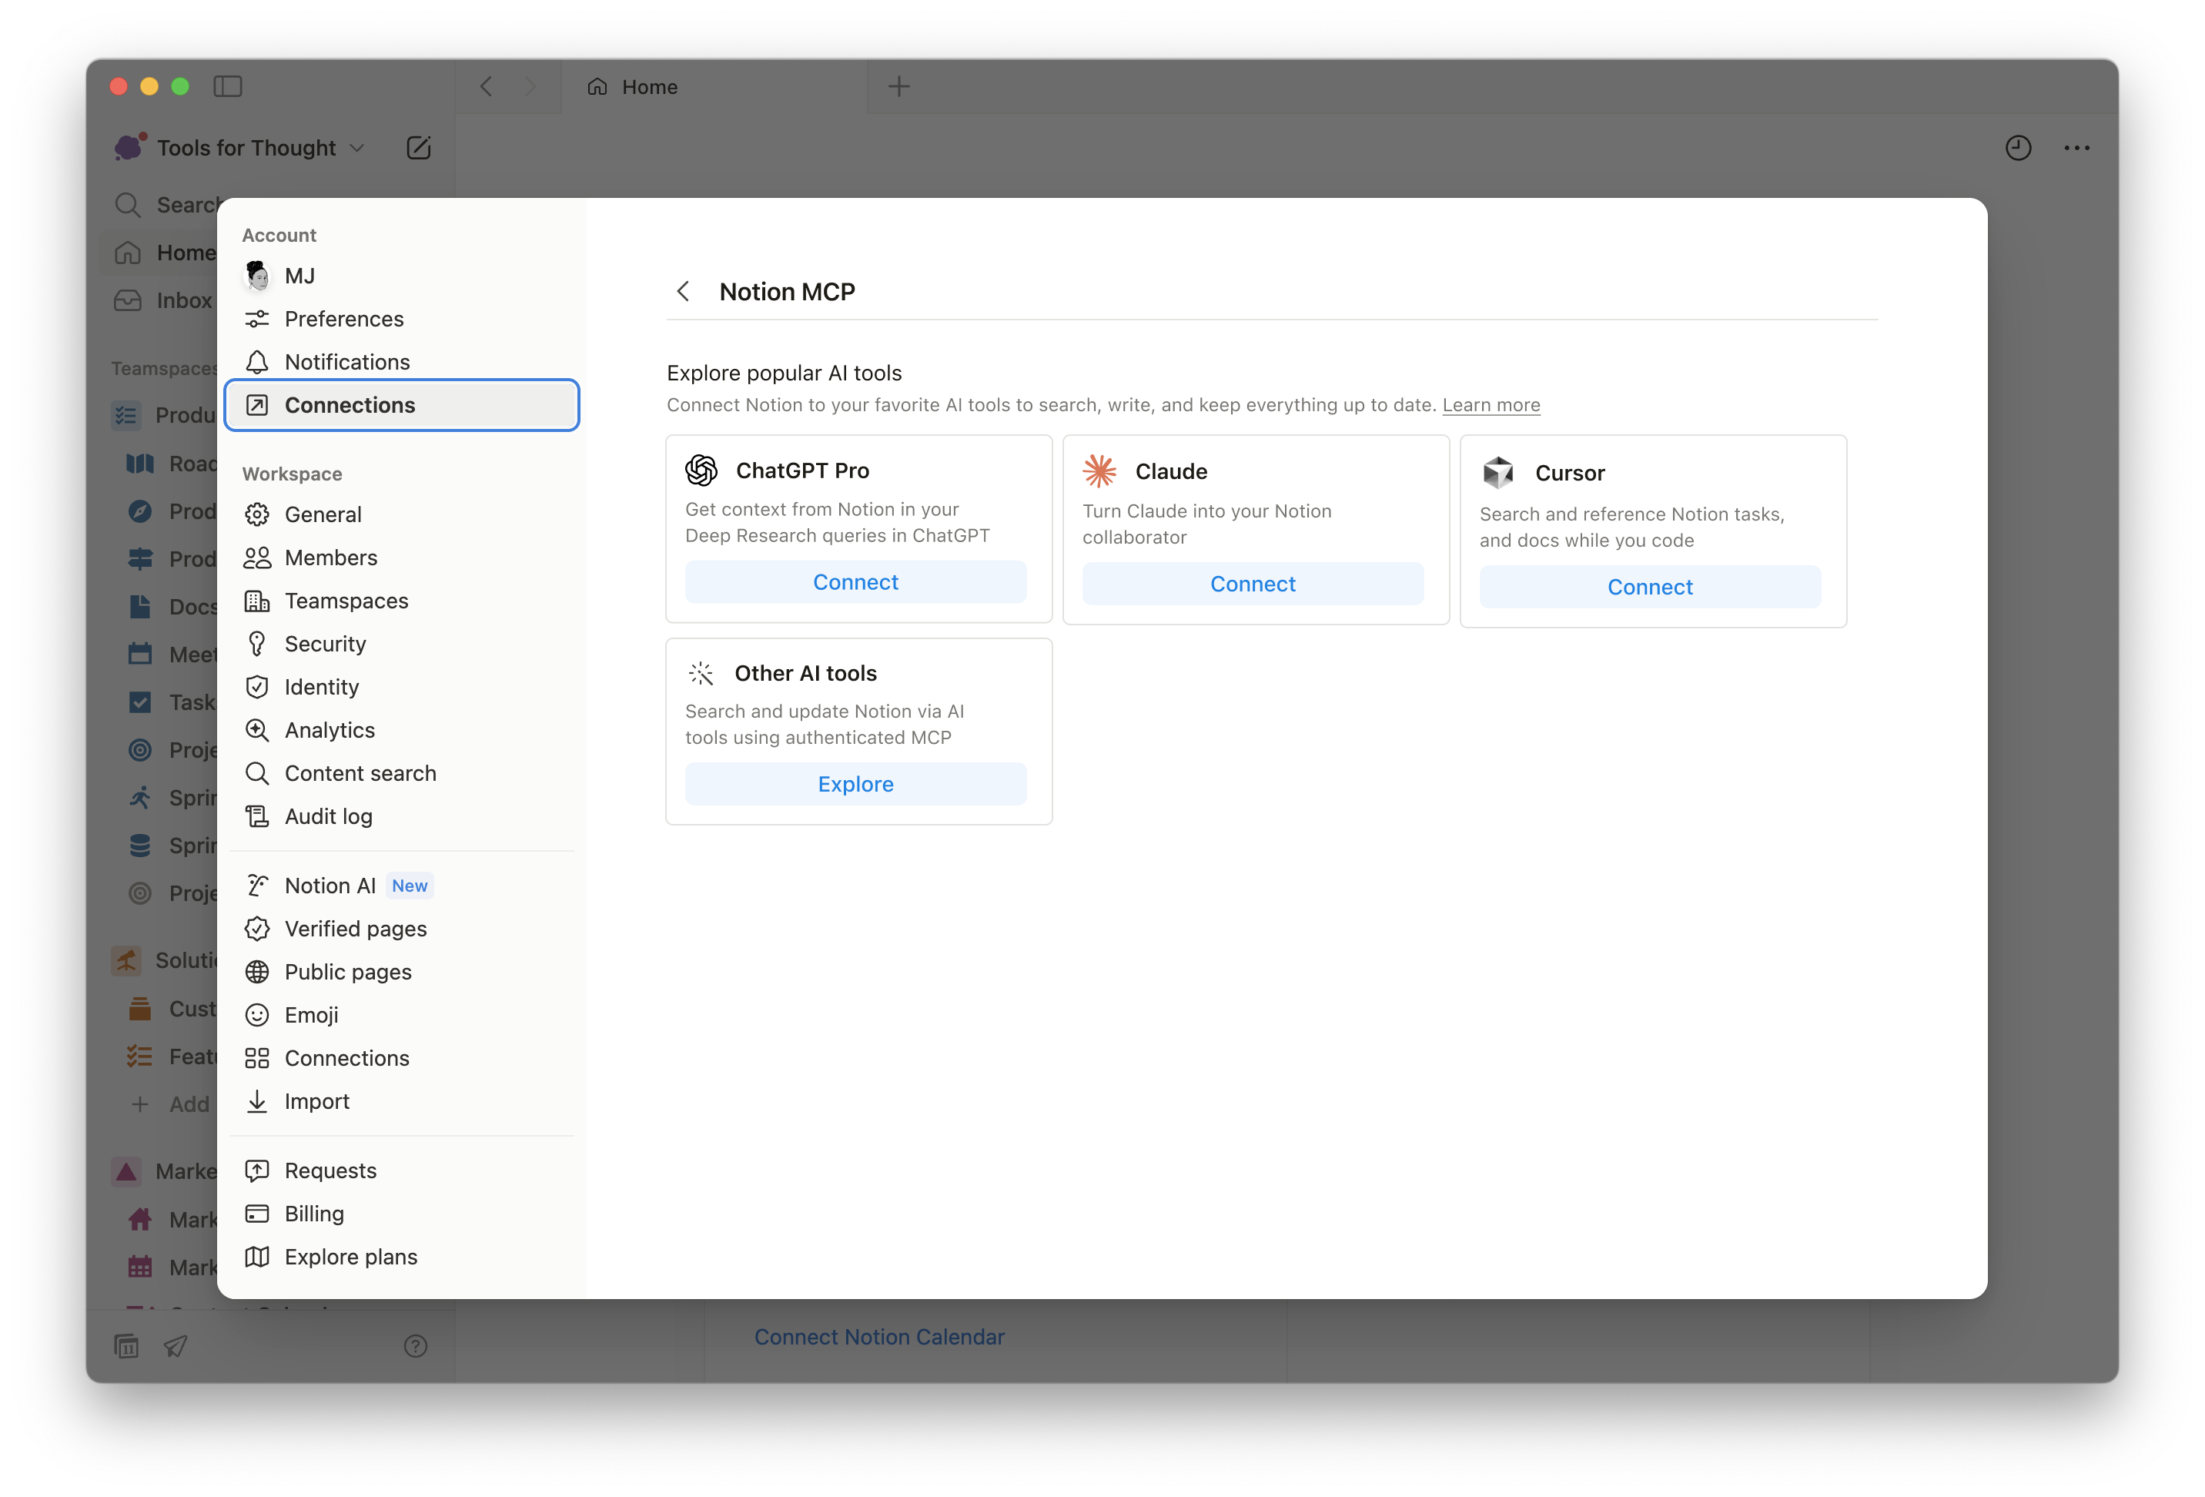Click the new page compose icon
The height and width of the screenshot is (1497, 2205).
tap(418, 147)
